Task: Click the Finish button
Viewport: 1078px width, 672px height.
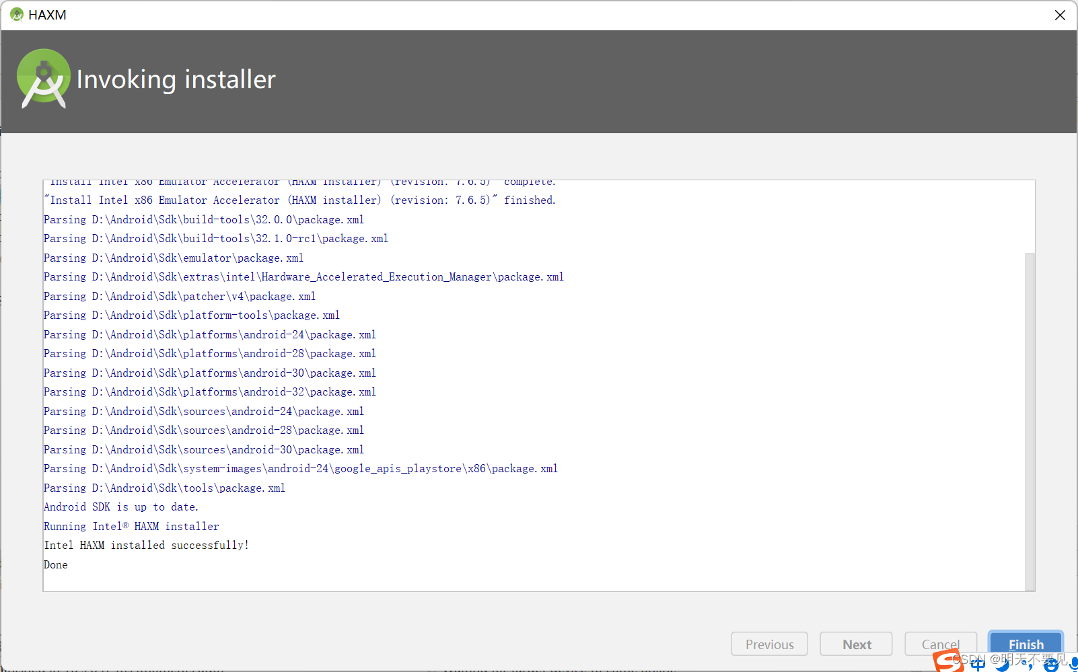Action: [1026, 644]
